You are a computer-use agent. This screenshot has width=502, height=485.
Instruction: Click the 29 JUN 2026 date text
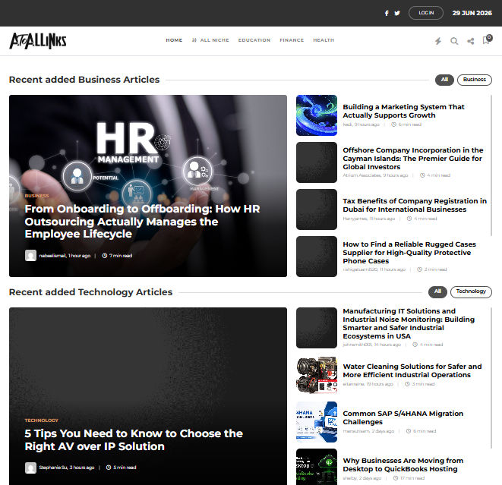[472, 13]
